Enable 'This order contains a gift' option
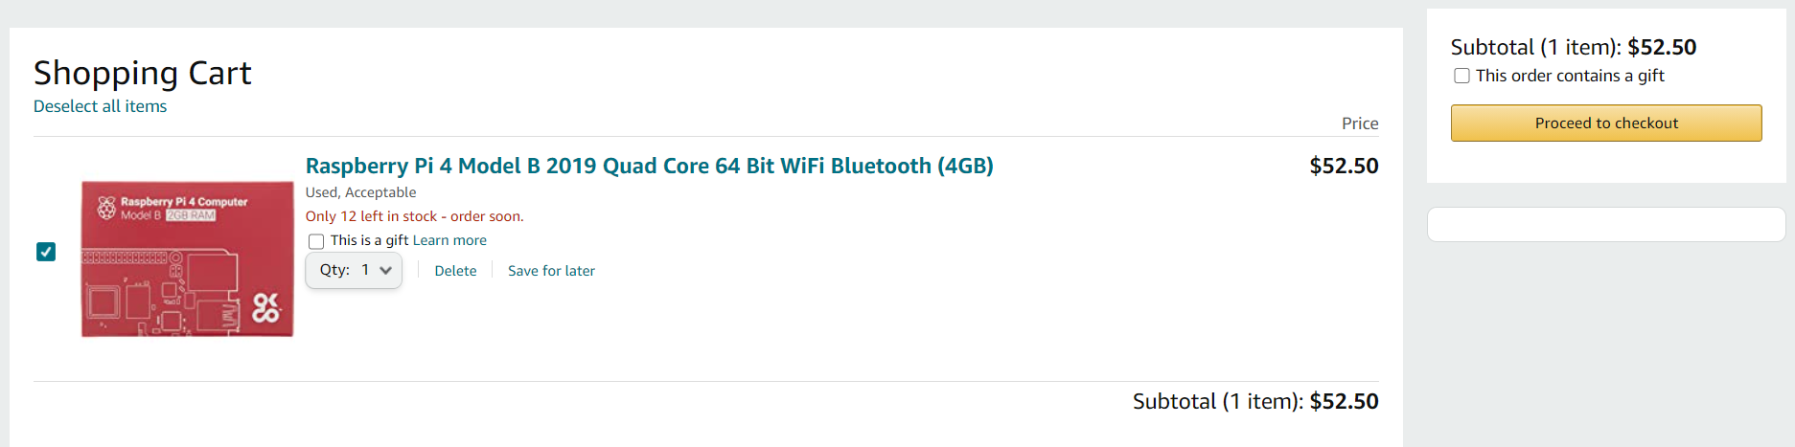Image resolution: width=1795 pixels, height=447 pixels. point(1461,76)
